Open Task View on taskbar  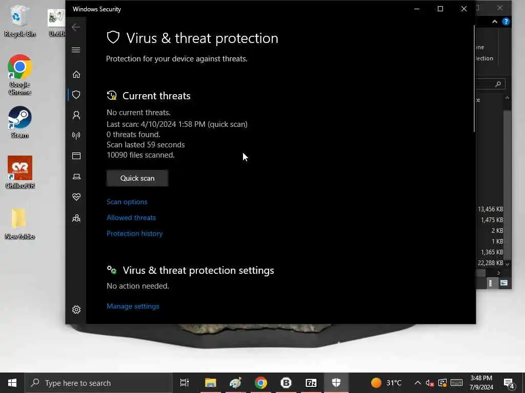click(185, 383)
